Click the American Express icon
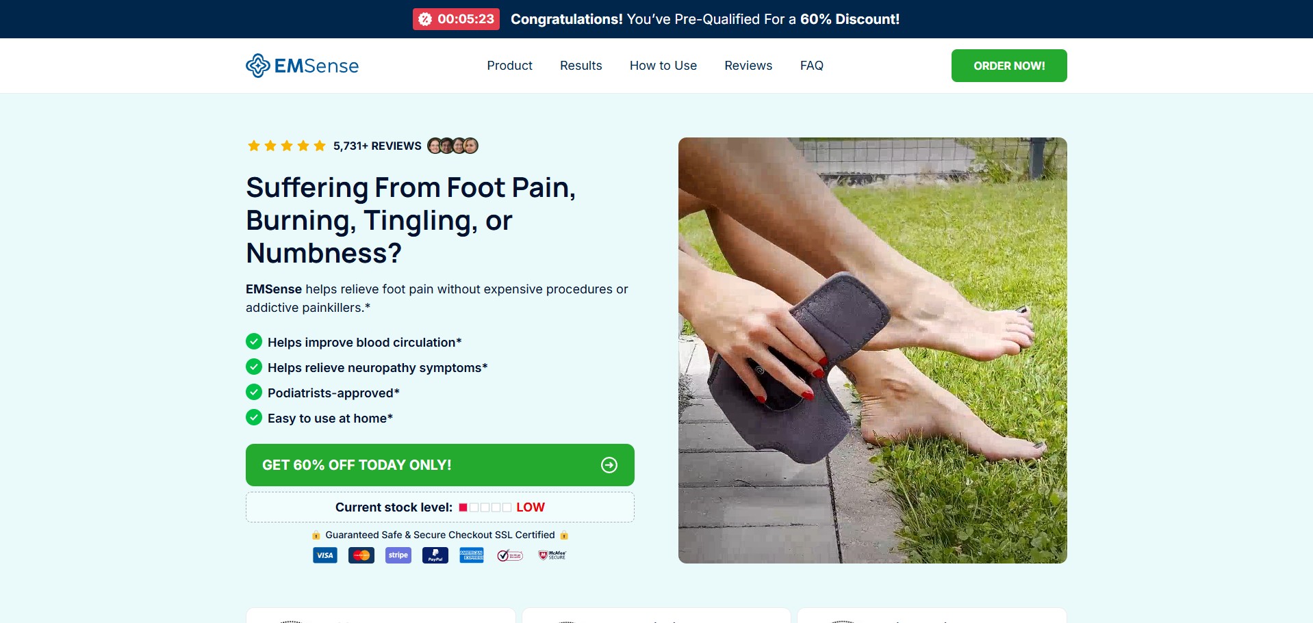 click(472, 555)
